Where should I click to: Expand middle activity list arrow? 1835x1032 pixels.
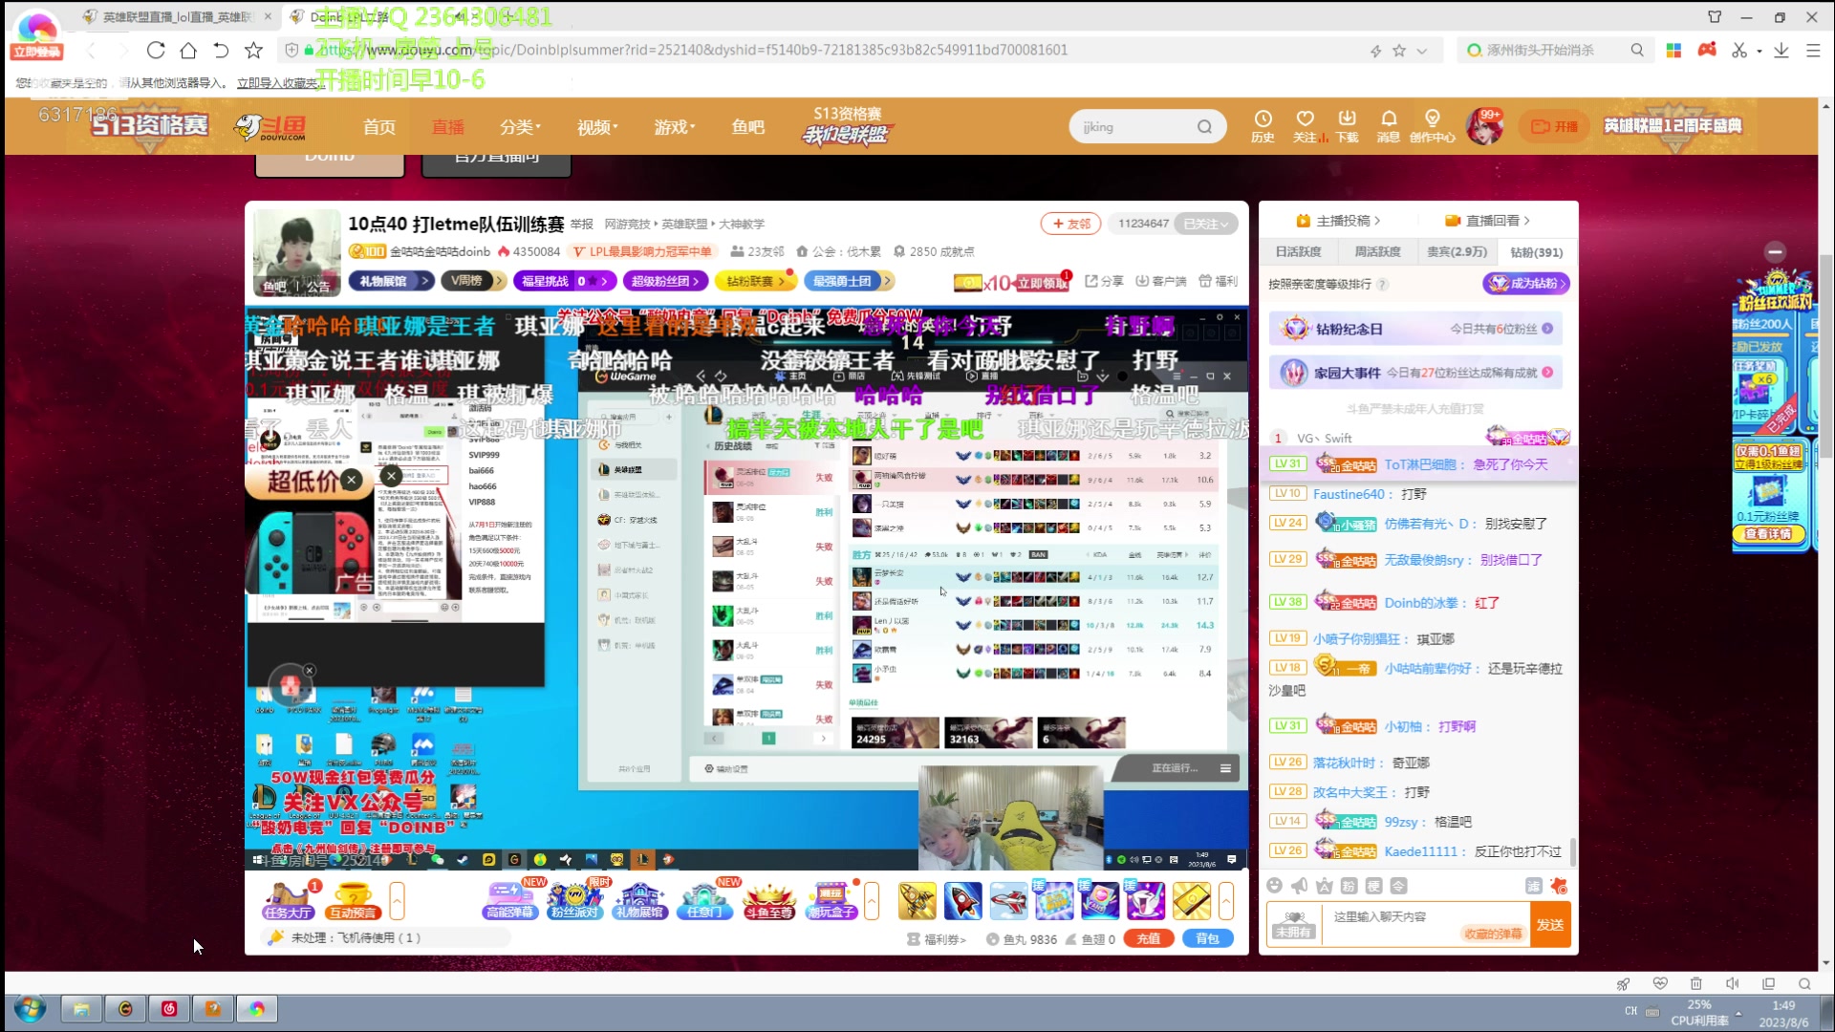pos(871,900)
